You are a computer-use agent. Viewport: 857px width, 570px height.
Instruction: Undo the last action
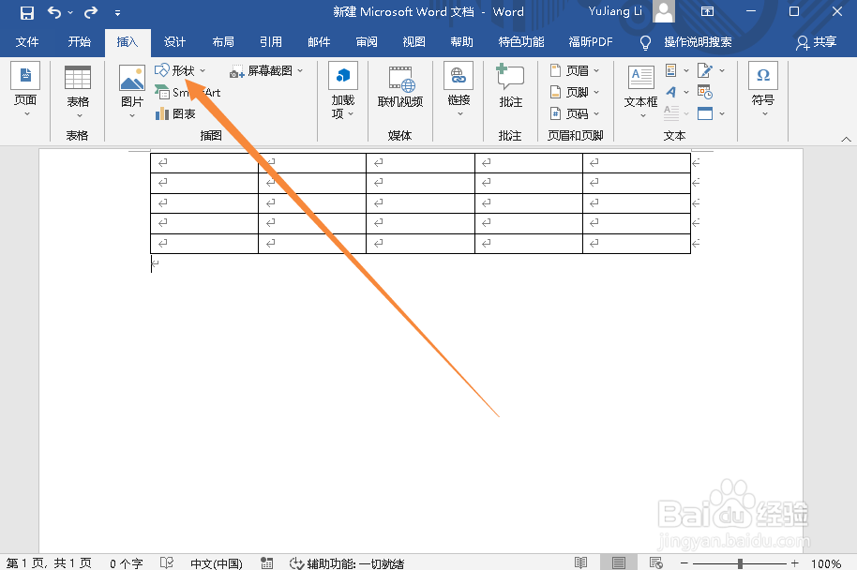point(53,12)
